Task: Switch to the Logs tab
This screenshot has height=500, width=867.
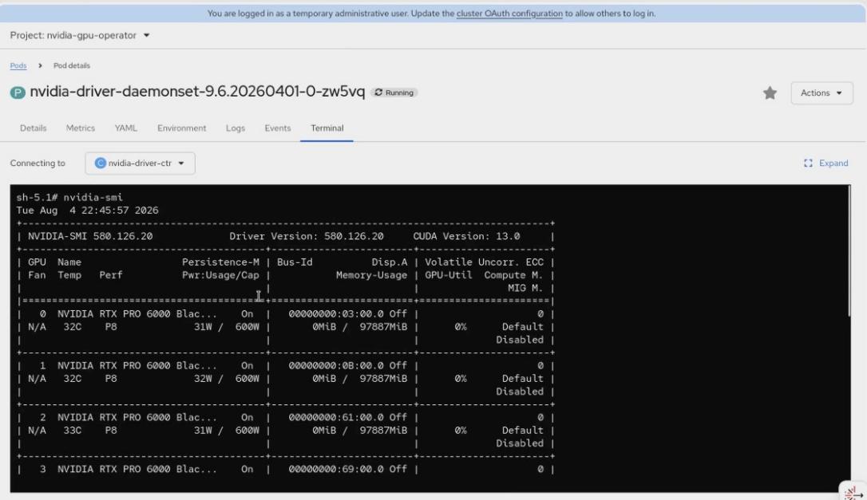Action: [x=235, y=128]
